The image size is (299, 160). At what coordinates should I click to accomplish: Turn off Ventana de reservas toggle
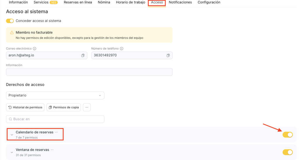(287, 152)
